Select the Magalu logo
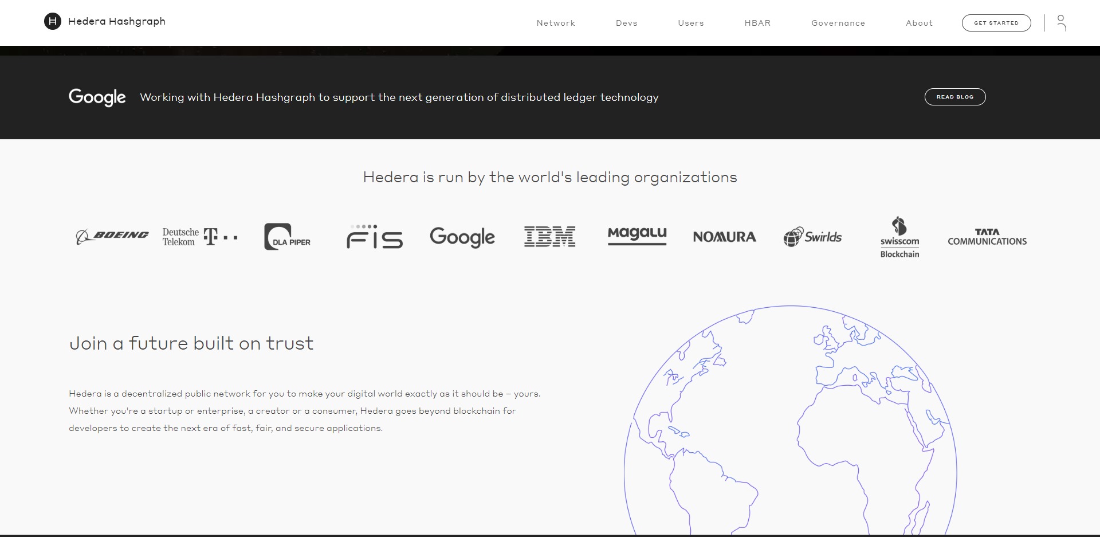The image size is (1100, 537). pyautogui.click(x=637, y=236)
